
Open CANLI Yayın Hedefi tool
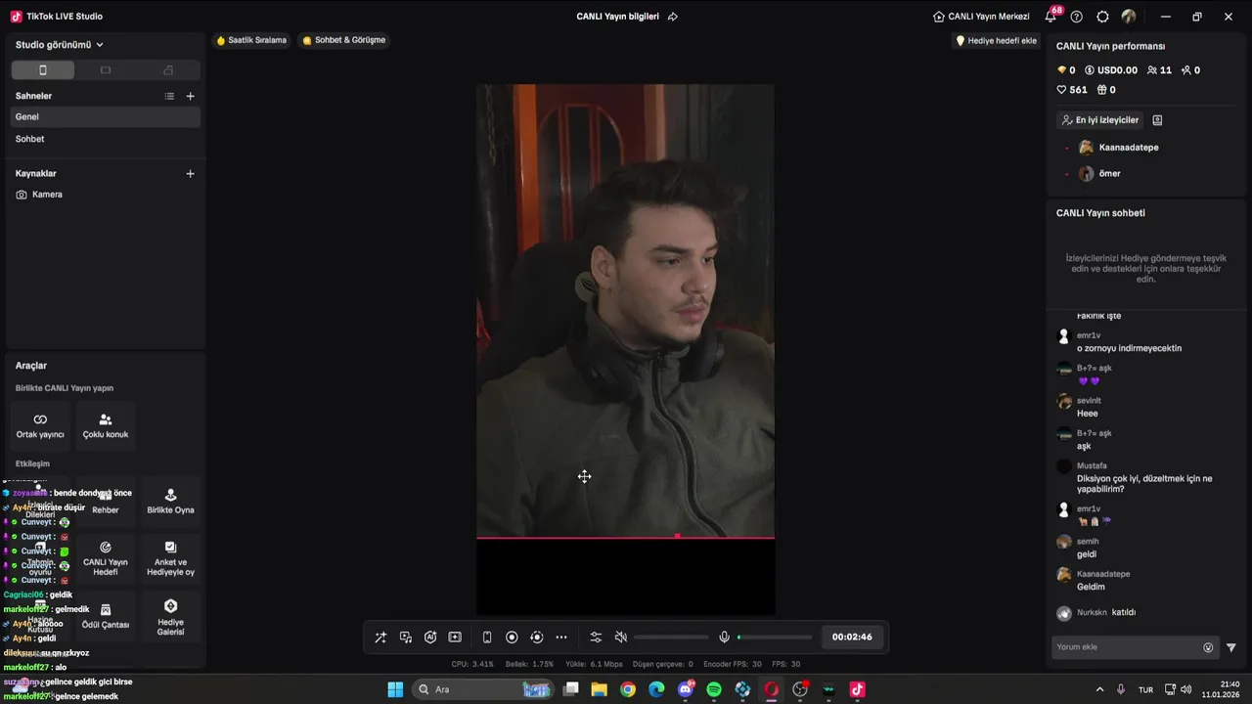(106, 558)
